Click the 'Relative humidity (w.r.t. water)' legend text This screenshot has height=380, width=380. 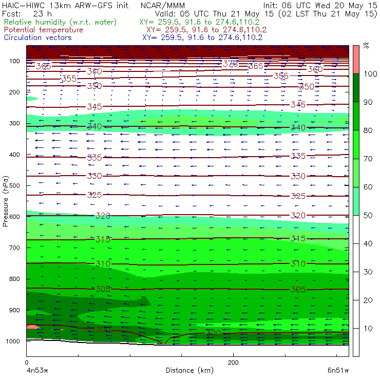coord(61,22)
